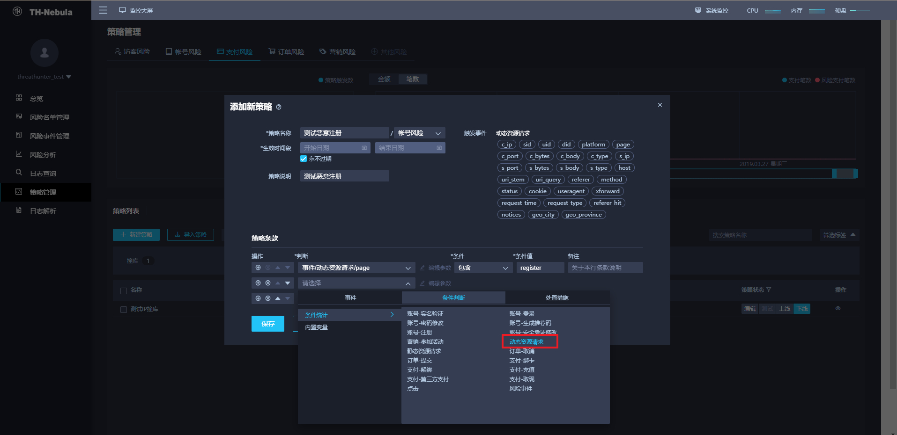Screen dimensions: 897x435
Task: Open the 监控大屏 monitor screen
Action: pos(136,10)
